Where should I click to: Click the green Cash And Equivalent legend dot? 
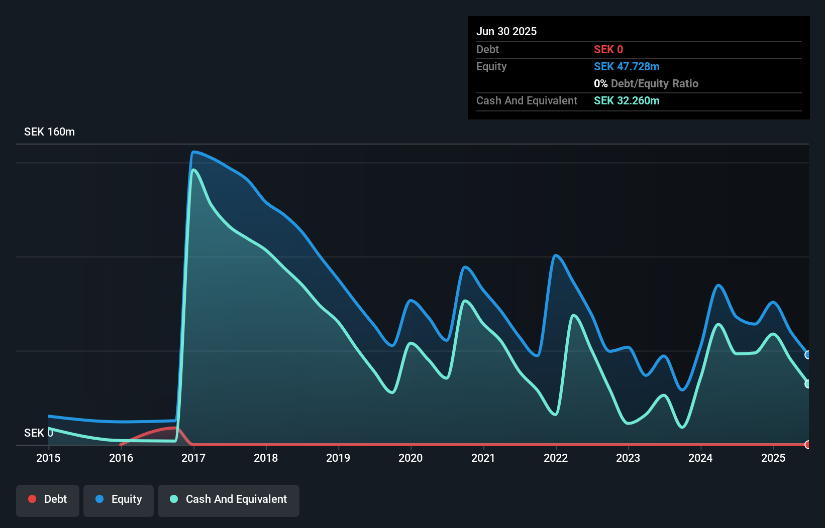click(173, 499)
